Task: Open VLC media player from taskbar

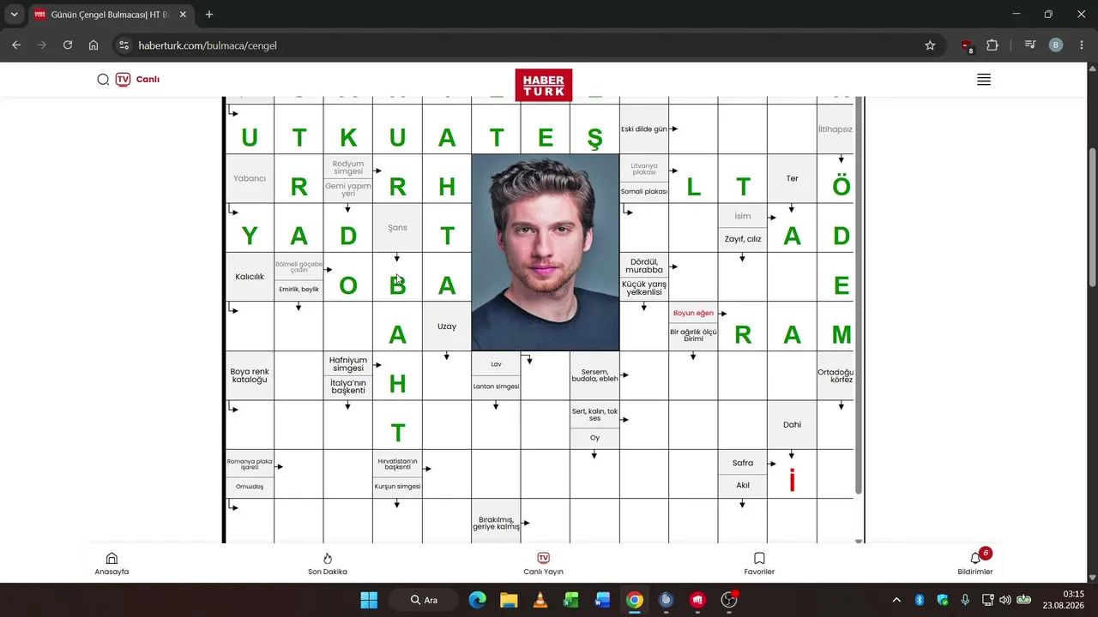Action: point(540,600)
